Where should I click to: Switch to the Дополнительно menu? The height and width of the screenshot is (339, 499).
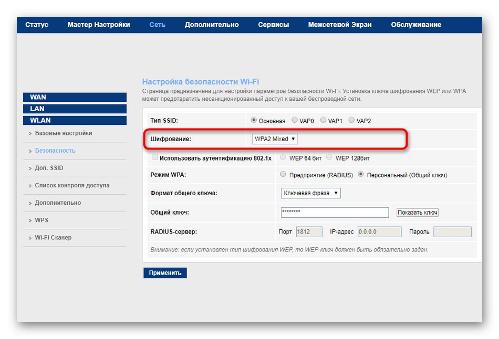[x=211, y=24]
